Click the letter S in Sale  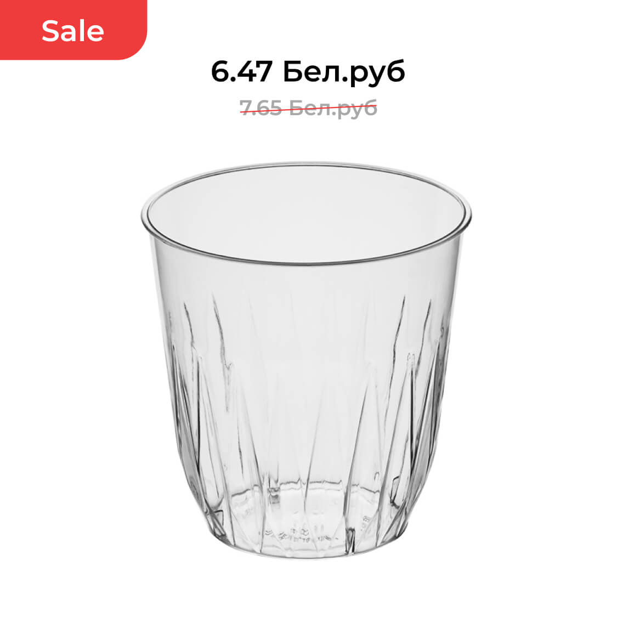pyautogui.click(x=50, y=31)
